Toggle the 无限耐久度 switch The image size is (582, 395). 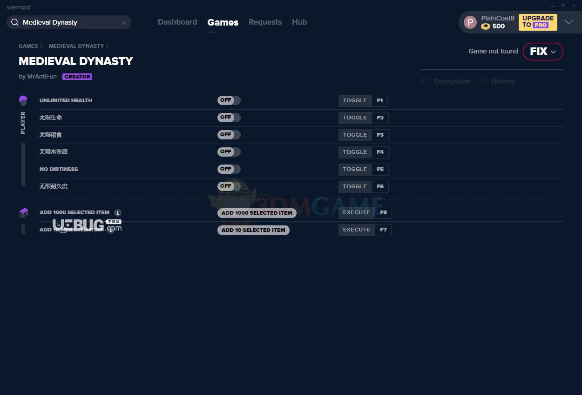click(229, 186)
